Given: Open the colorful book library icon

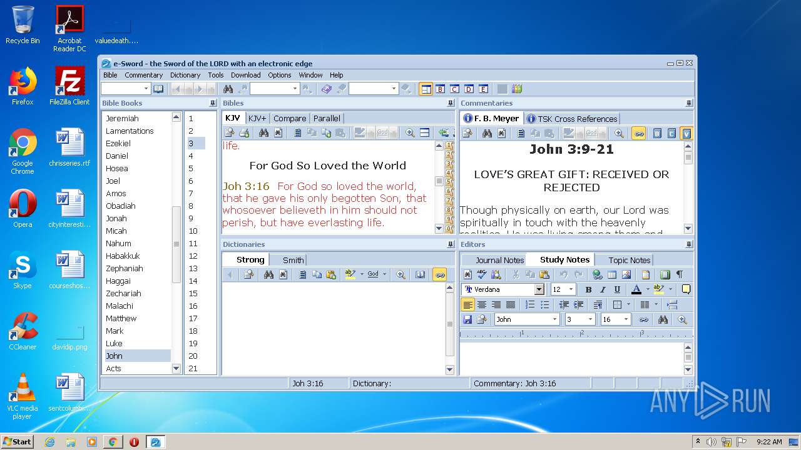Looking at the screenshot, I should pyautogui.click(x=517, y=89).
